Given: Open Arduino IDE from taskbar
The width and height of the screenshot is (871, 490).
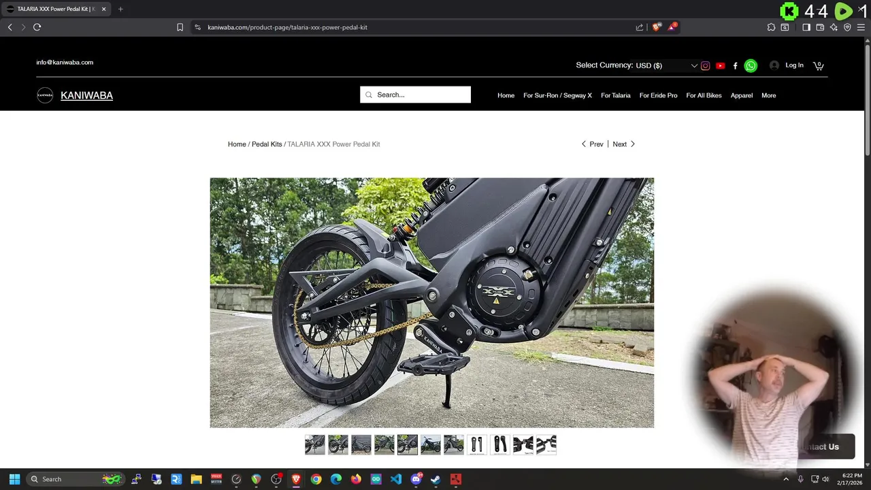Looking at the screenshot, I should coord(376,479).
